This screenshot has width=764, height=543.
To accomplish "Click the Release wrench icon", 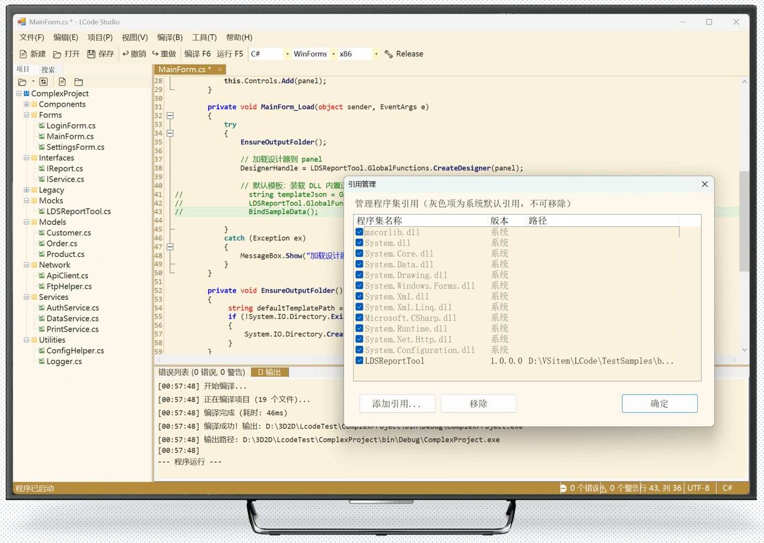I will [x=389, y=54].
